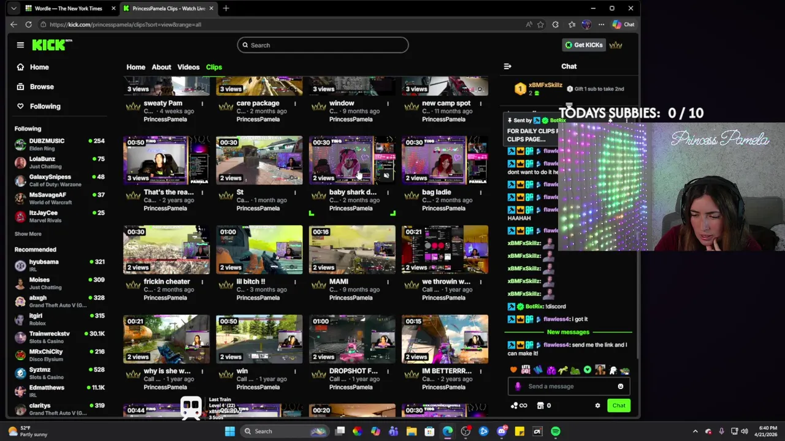The height and width of the screenshot is (441, 785).
Task: Open options menu for 'MAMI' clip
Action: [x=388, y=282]
